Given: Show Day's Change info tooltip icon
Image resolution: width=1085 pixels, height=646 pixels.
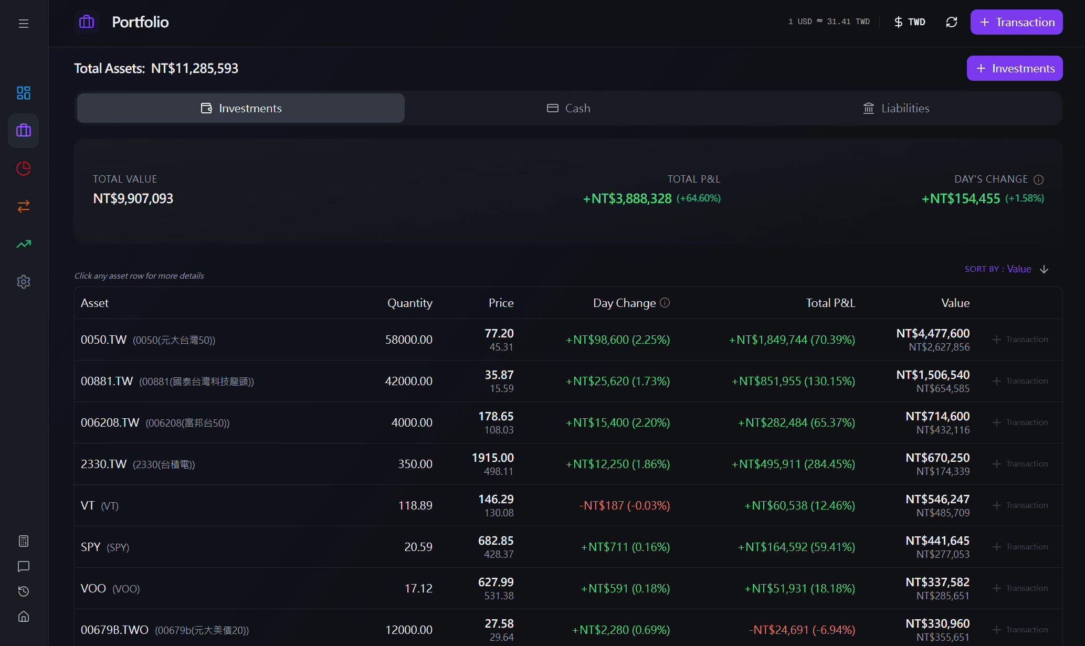Looking at the screenshot, I should 1038,179.
